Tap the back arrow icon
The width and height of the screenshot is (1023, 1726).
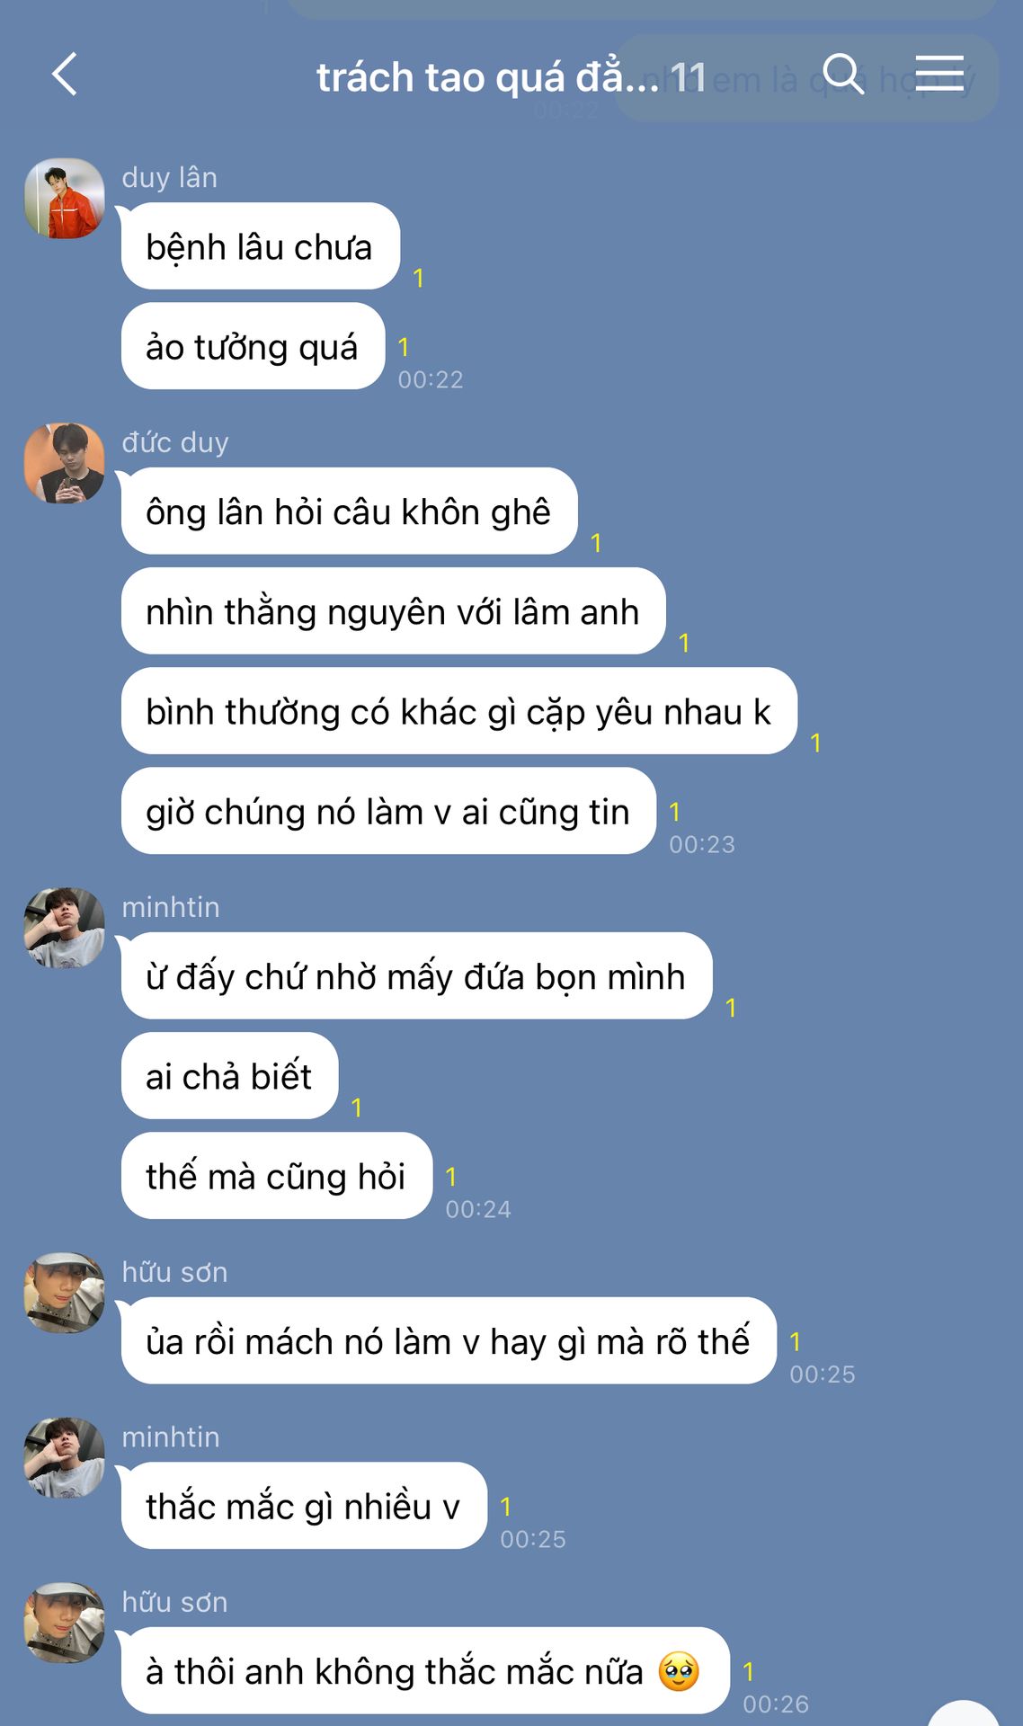65,75
